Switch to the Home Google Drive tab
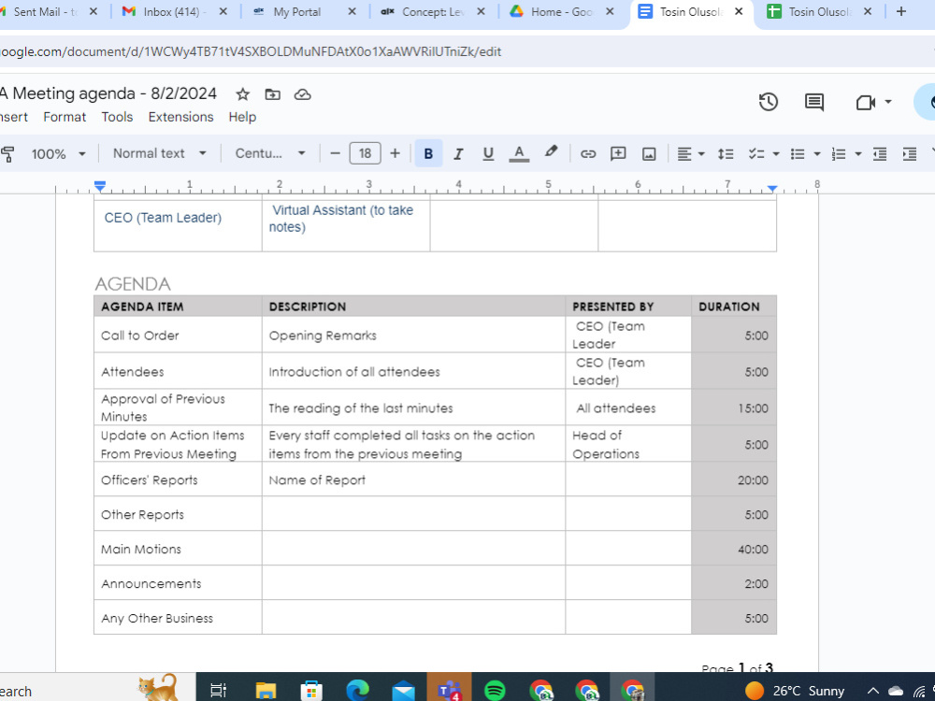The width and height of the screenshot is (935, 701). click(x=560, y=12)
